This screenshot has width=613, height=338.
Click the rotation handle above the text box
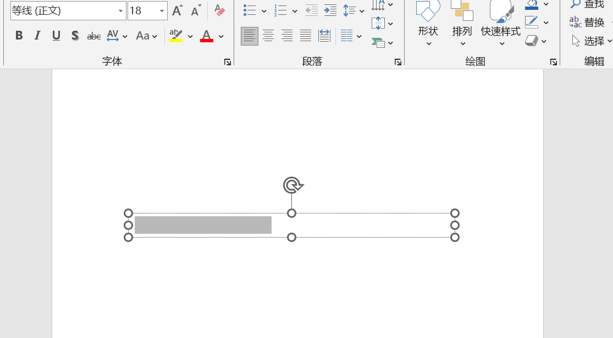coord(292,185)
